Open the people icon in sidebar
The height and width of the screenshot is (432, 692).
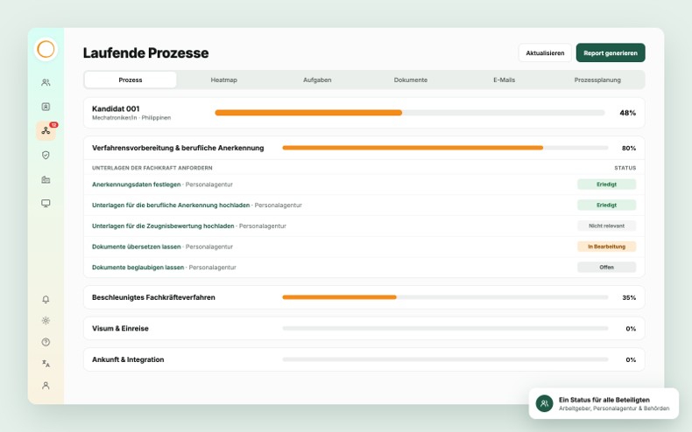46,82
